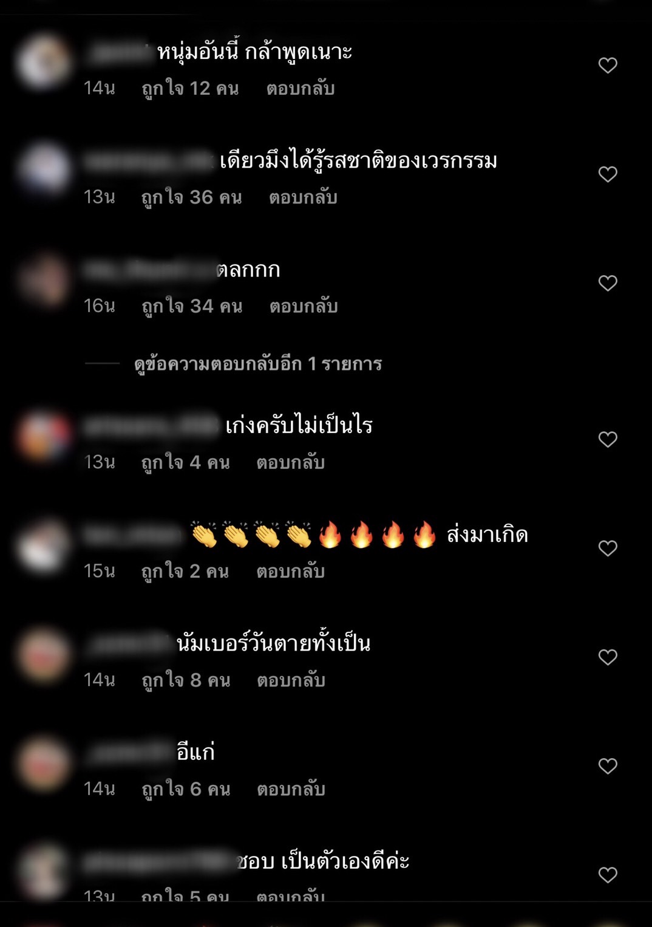Like the comment 'หนุ่มอันนี้ กล้าพูดเนาะ'
The height and width of the screenshot is (927, 652).
[608, 65]
